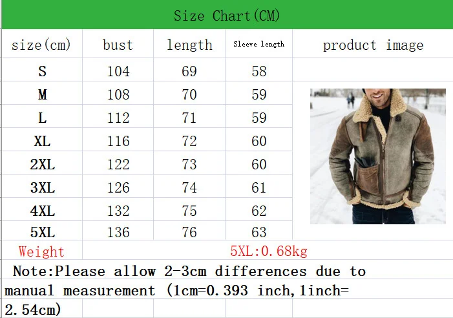
Task: Click the Sleeve length header cell
Action: (259, 43)
